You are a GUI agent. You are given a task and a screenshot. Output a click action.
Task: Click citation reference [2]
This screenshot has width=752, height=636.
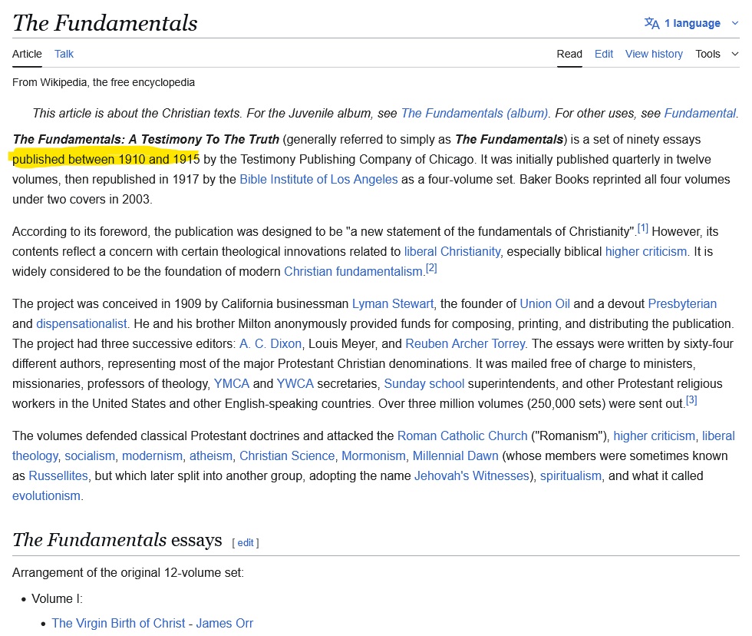pos(431,268)
